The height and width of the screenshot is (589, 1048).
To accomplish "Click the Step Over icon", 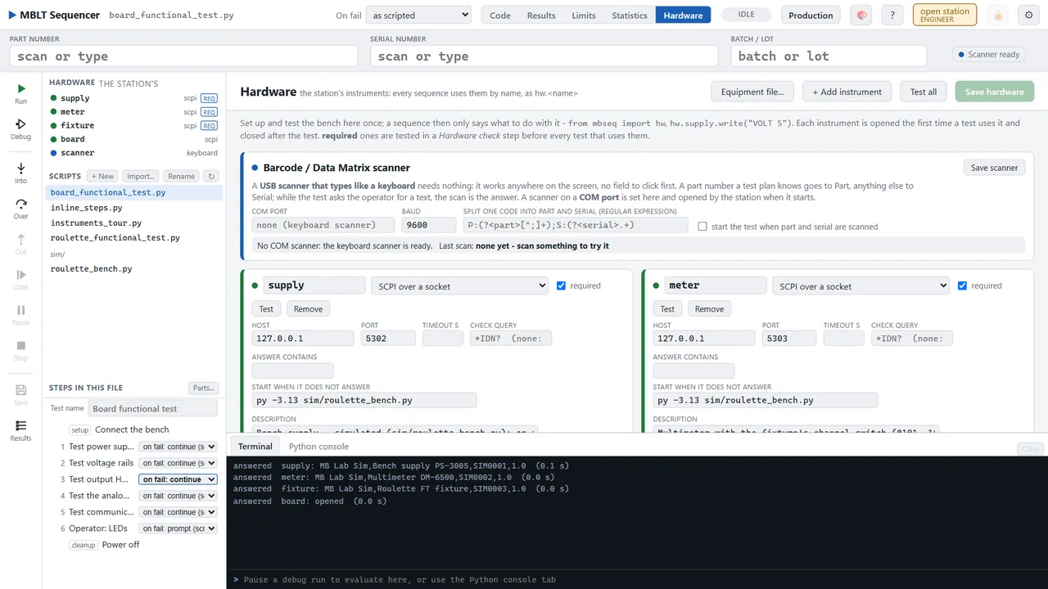I will click(x=20, y=203).
